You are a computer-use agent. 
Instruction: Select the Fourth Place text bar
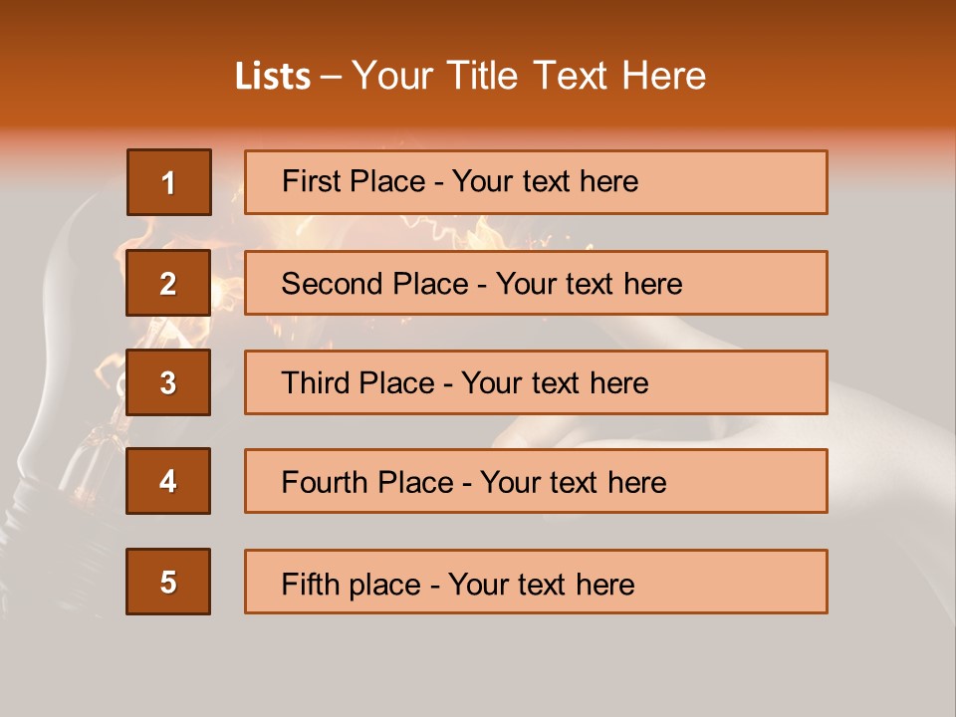[x=536, y=481]
